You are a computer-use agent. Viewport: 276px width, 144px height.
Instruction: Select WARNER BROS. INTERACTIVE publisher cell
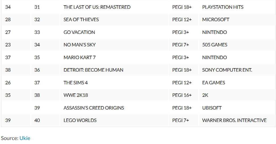point(234,120)
